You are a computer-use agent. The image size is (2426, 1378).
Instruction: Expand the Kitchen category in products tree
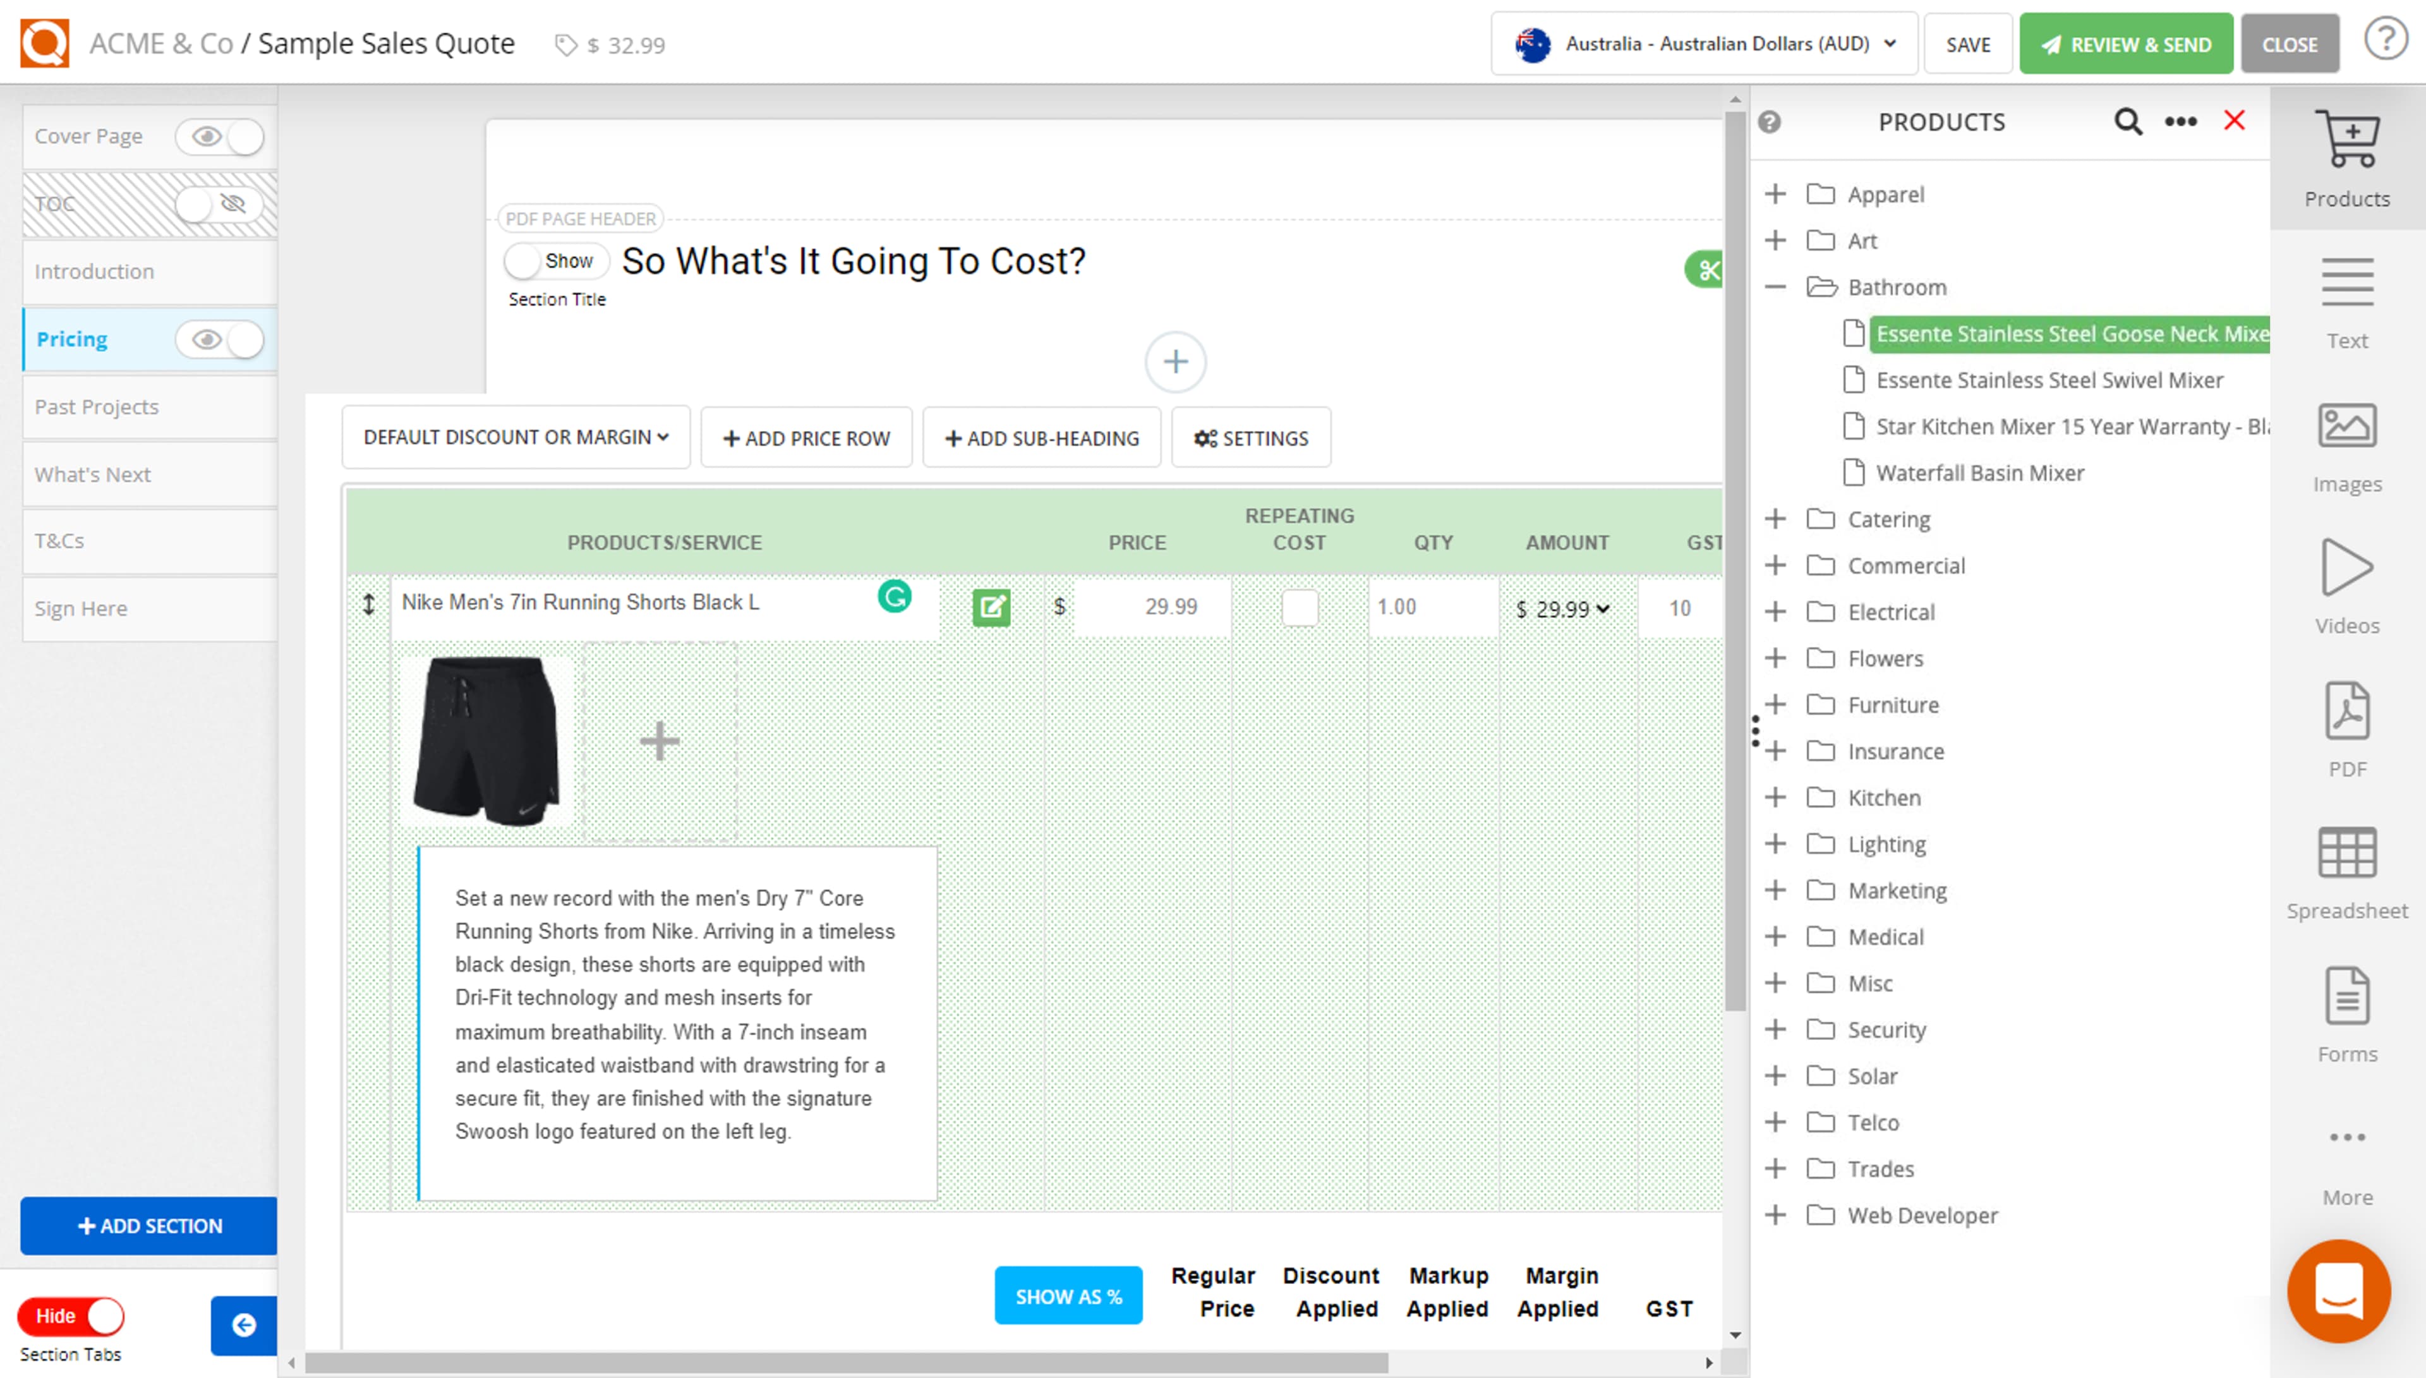[1775, 797]
